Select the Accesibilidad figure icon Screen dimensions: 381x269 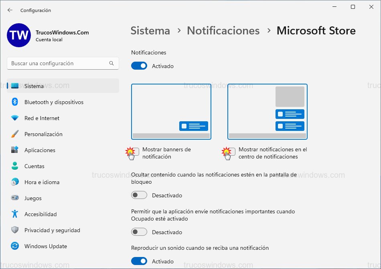click(15, 214)
